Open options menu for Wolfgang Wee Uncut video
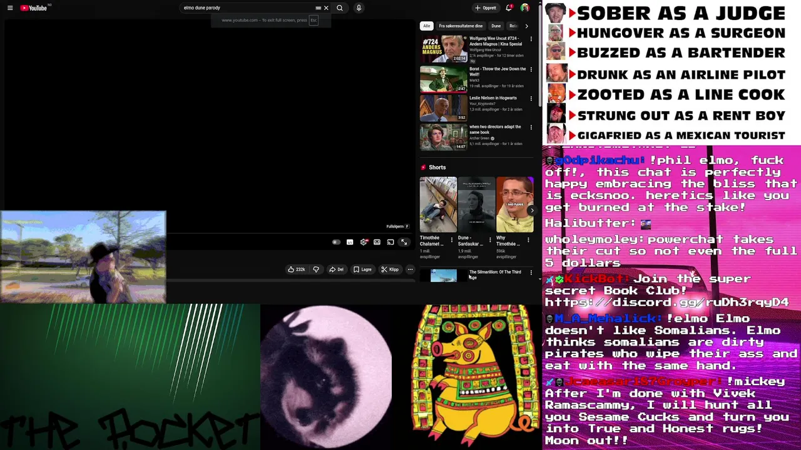 [x=531, y=39]
